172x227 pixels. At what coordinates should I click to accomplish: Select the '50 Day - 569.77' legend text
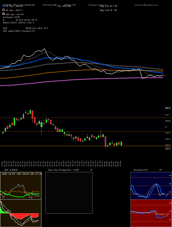tap(14, 10)
